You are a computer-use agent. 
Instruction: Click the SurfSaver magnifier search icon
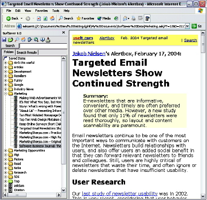point(17,40)
